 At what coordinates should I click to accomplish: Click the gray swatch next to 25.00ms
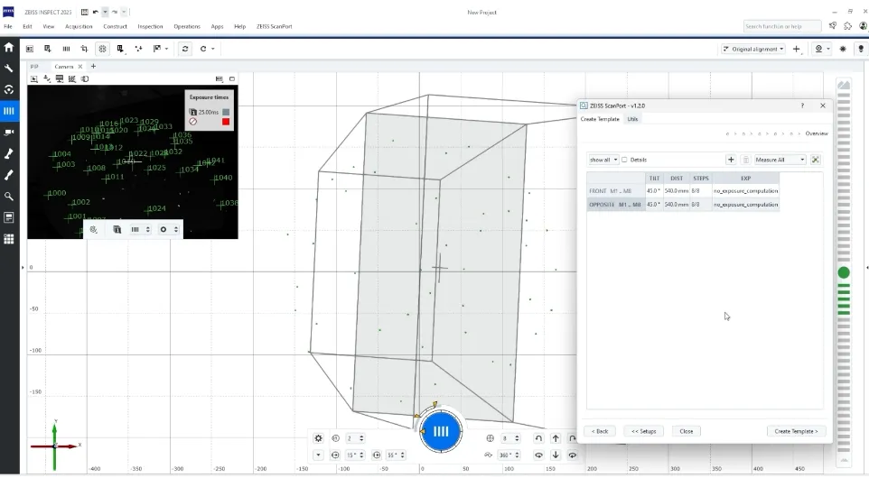[x=226, y=113]
